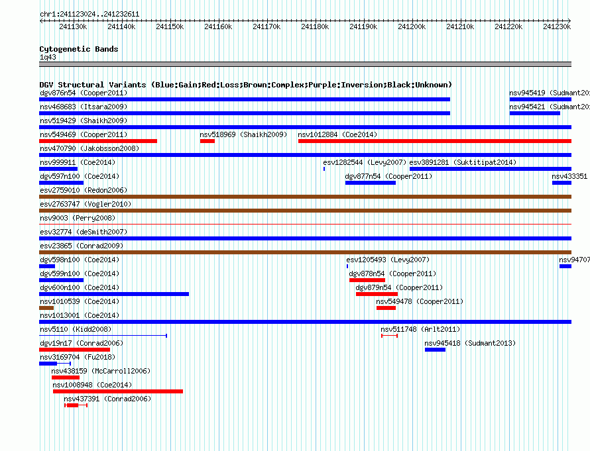The height and width of the screenshot is (451, 590).
Task: Open esv3891281 (Suktitipat2014) variant
Action: point(491,169)
